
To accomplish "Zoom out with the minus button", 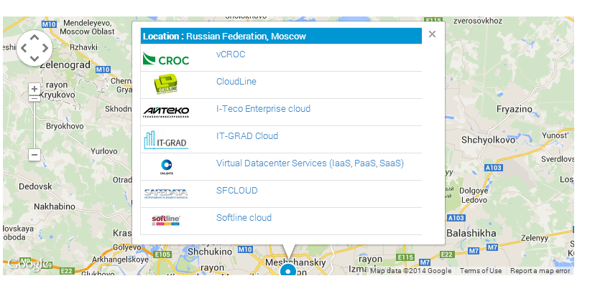I will coord(34,155).
